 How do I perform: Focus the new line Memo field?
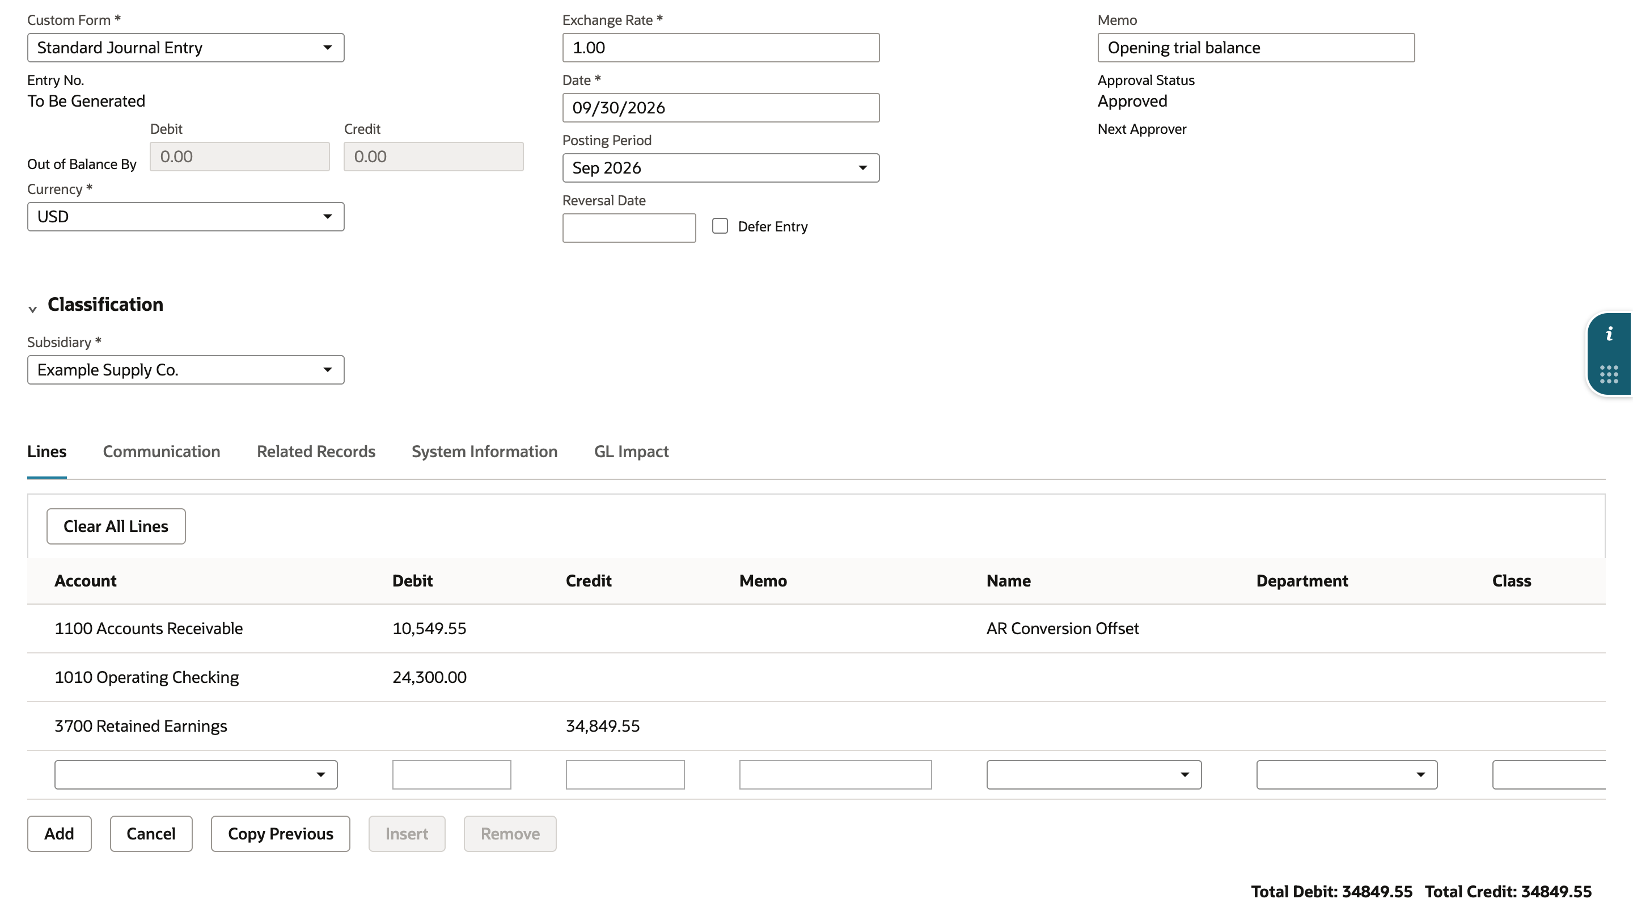click(x=836, y=775)
